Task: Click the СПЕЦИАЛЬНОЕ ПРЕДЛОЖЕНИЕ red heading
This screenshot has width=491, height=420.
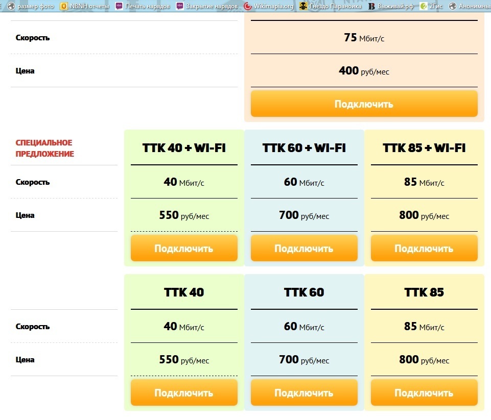Action: (44, 148)
